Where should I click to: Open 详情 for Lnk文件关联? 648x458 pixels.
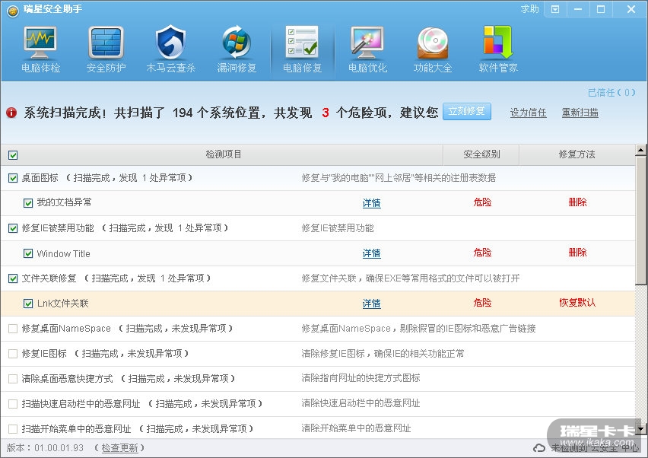tap(371, 304)
